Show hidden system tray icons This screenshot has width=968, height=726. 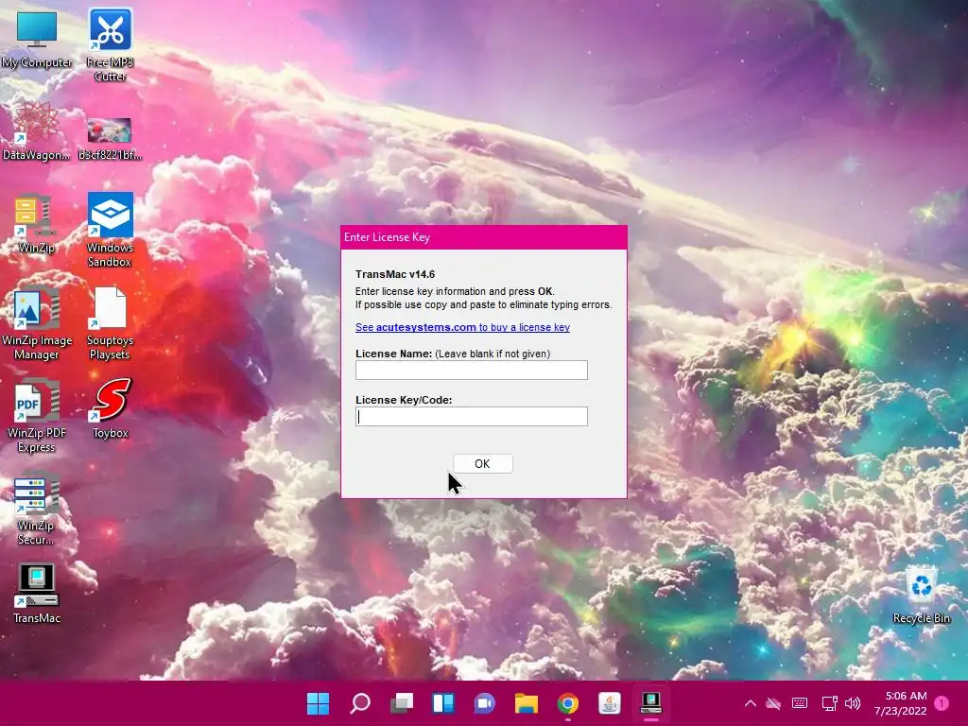[750, 703]
